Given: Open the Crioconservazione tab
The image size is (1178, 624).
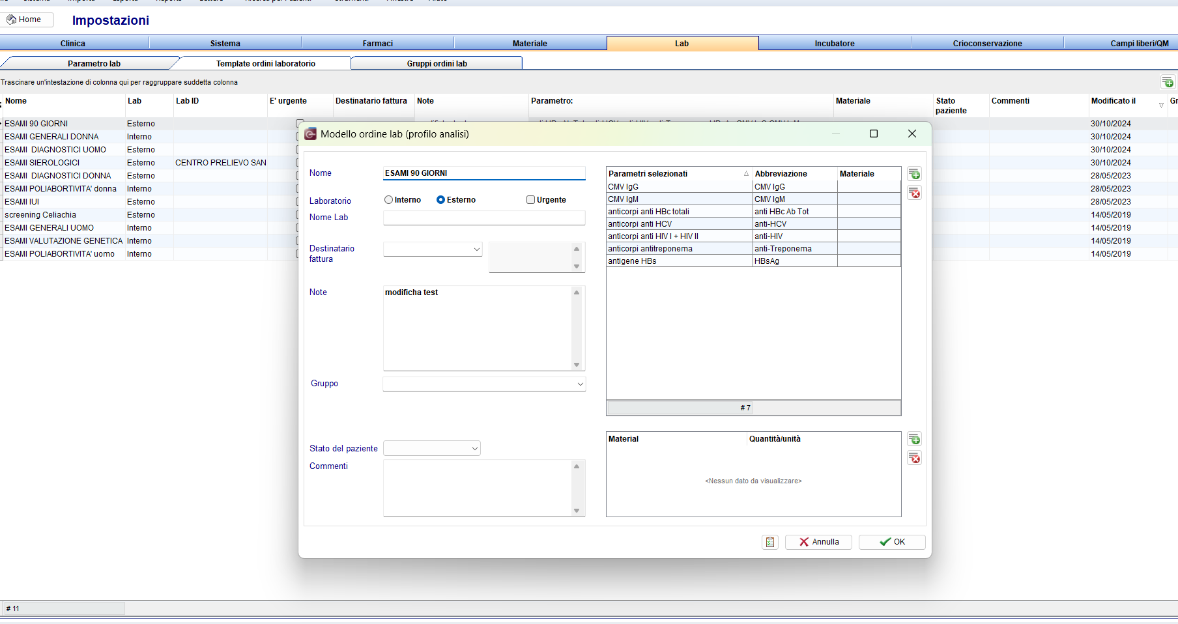Looking at the screenshot, I should pos(987,44).
